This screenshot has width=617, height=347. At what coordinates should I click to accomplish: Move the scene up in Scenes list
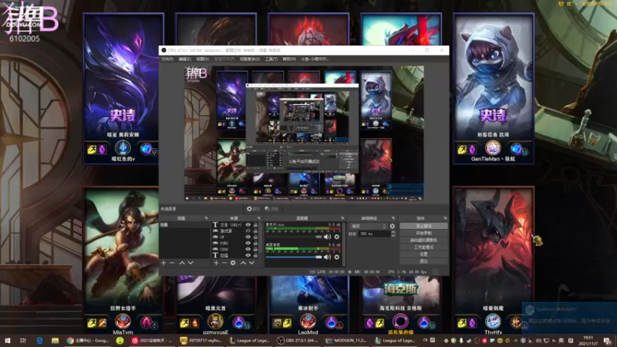182,263
